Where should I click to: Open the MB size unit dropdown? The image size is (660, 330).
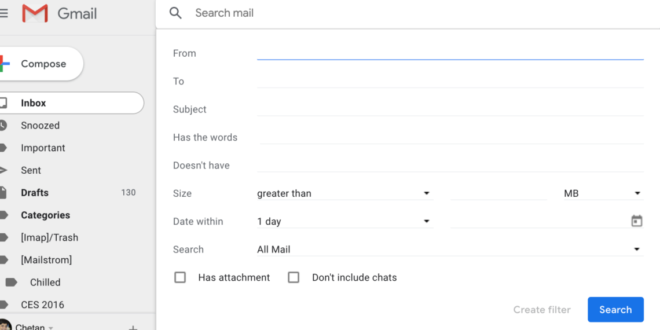tap(602, 193)
